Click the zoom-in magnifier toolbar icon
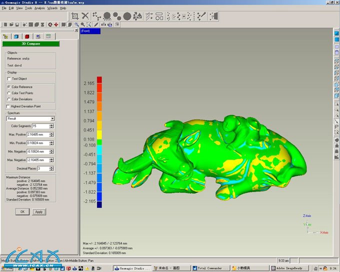The image size is (340, 272). (76, 24)
